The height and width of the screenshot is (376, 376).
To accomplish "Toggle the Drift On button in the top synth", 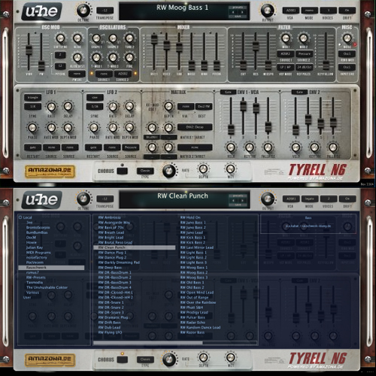I will coord(347,11).
